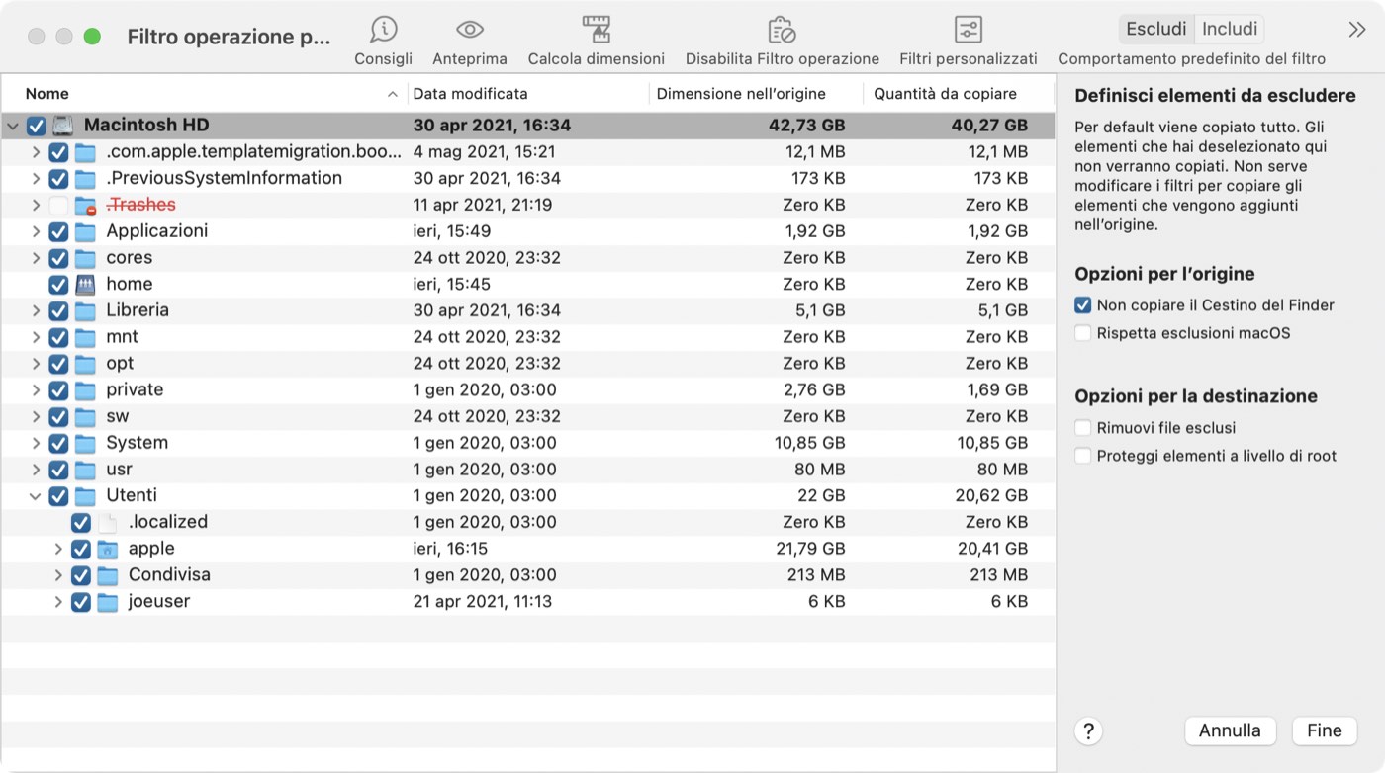This screenshot has height=773, width=1385.
Task: Click the home network volume icon
Action: click(x=85, y=285)
